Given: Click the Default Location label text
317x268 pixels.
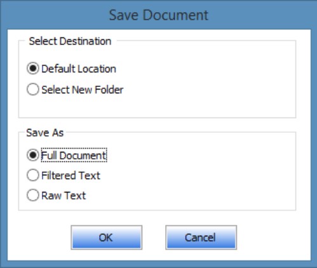Looking at the screenshot, I should 79,69.
